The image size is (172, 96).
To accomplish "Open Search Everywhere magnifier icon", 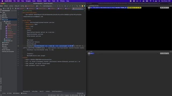I will pyautogui.click(x=80, y=6).
